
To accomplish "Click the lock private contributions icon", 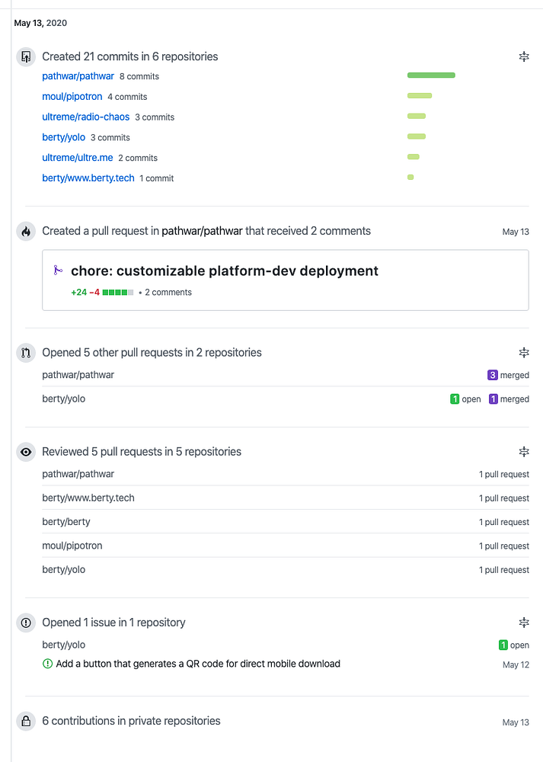I will [x=26, y=722].
